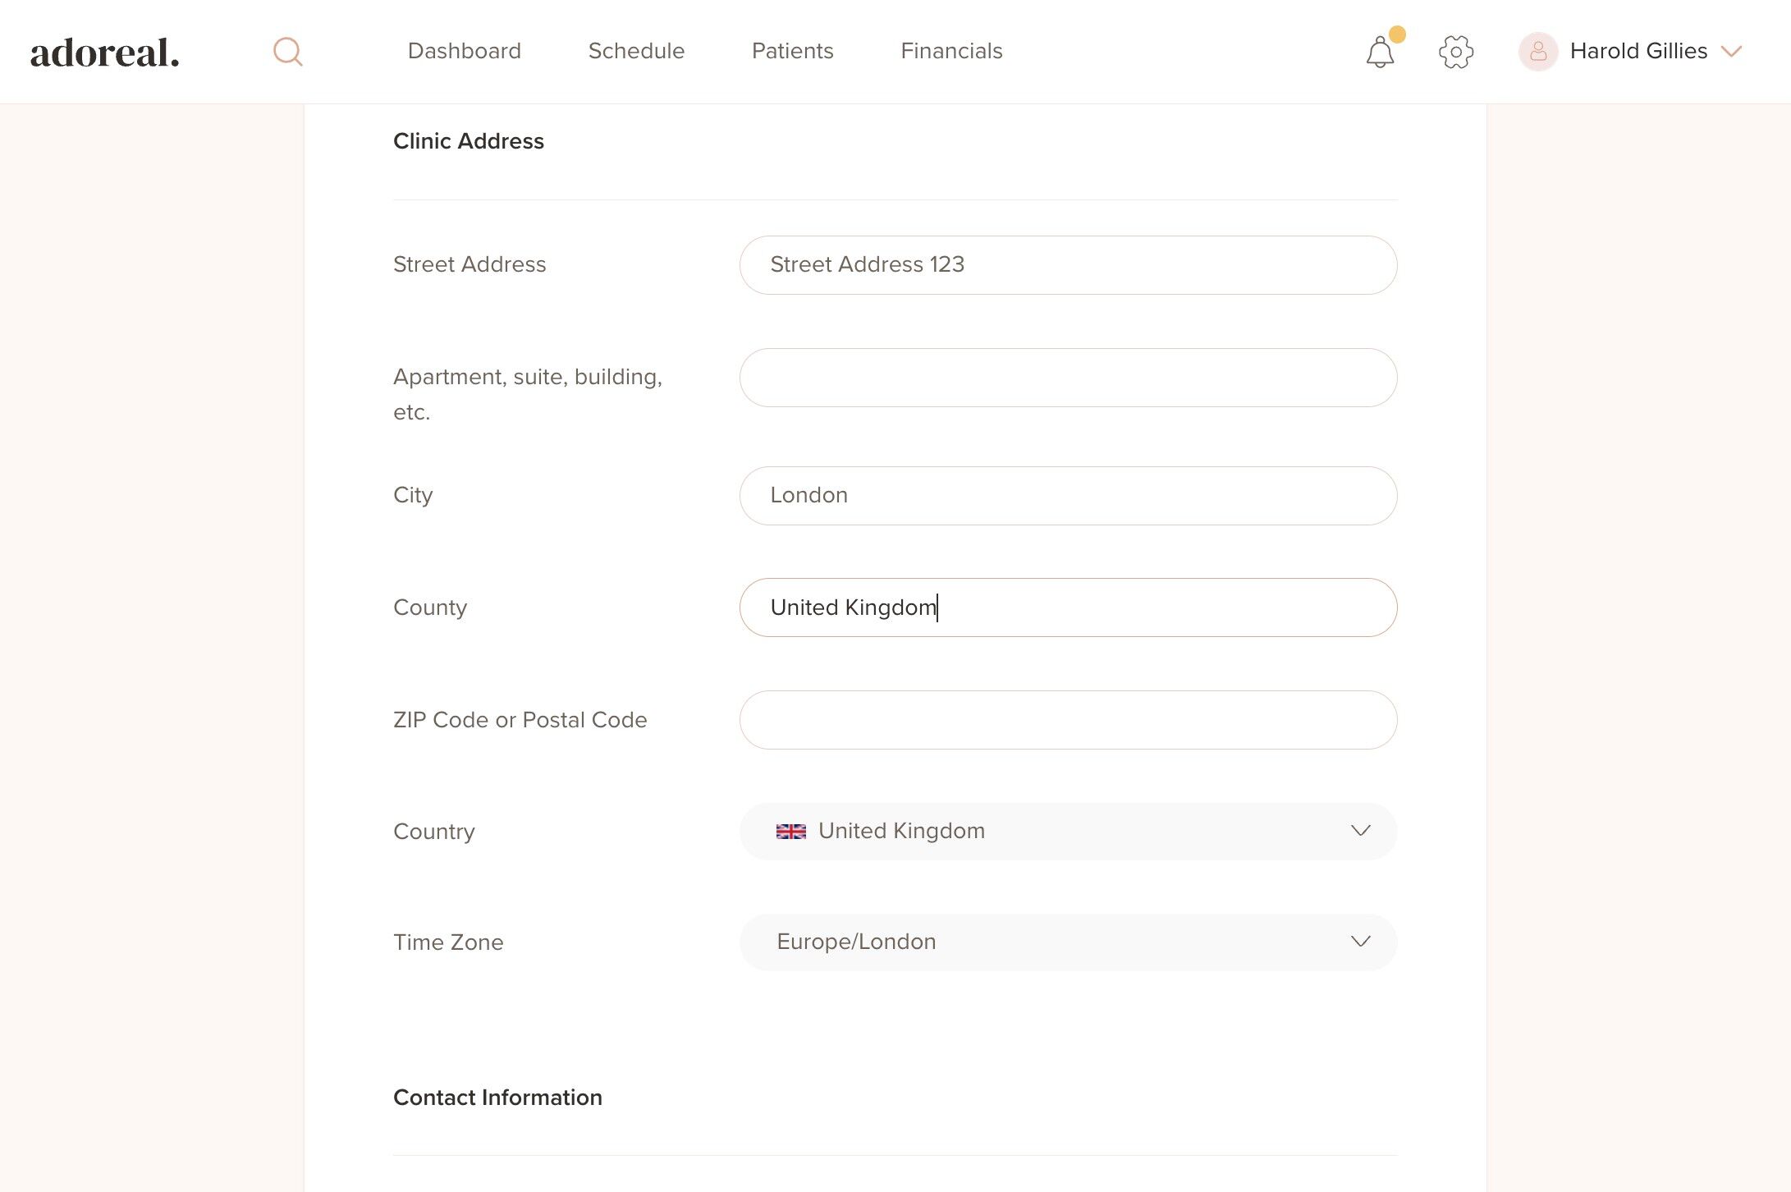Click the adoreal logo
The height and width of the screenshot is (1192, 1791).
[x=105, y=53]
